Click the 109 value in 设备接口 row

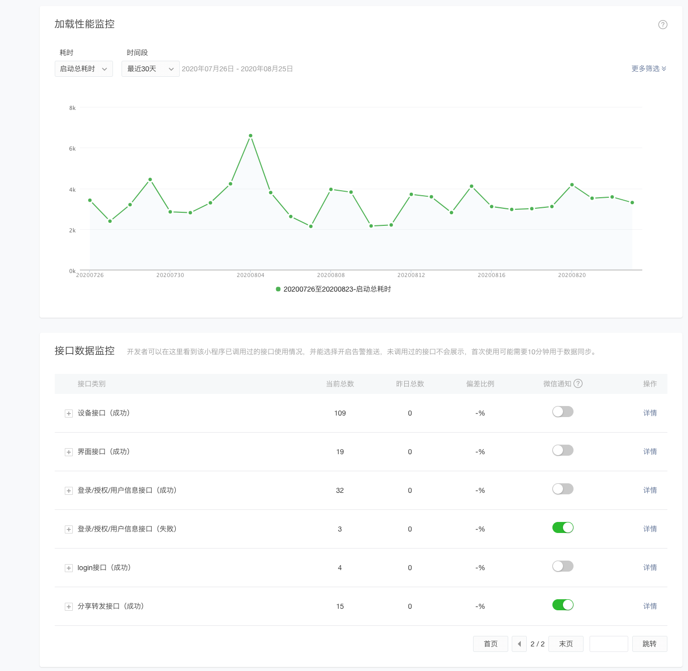click(x=340, y=413)
